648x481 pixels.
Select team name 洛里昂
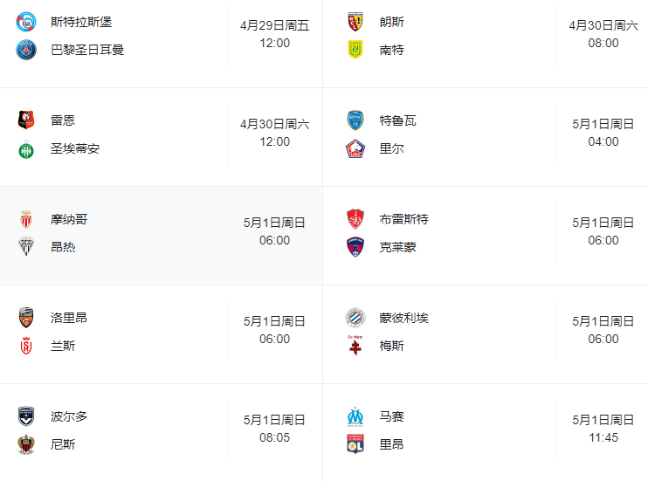click(x=69, y=318)
